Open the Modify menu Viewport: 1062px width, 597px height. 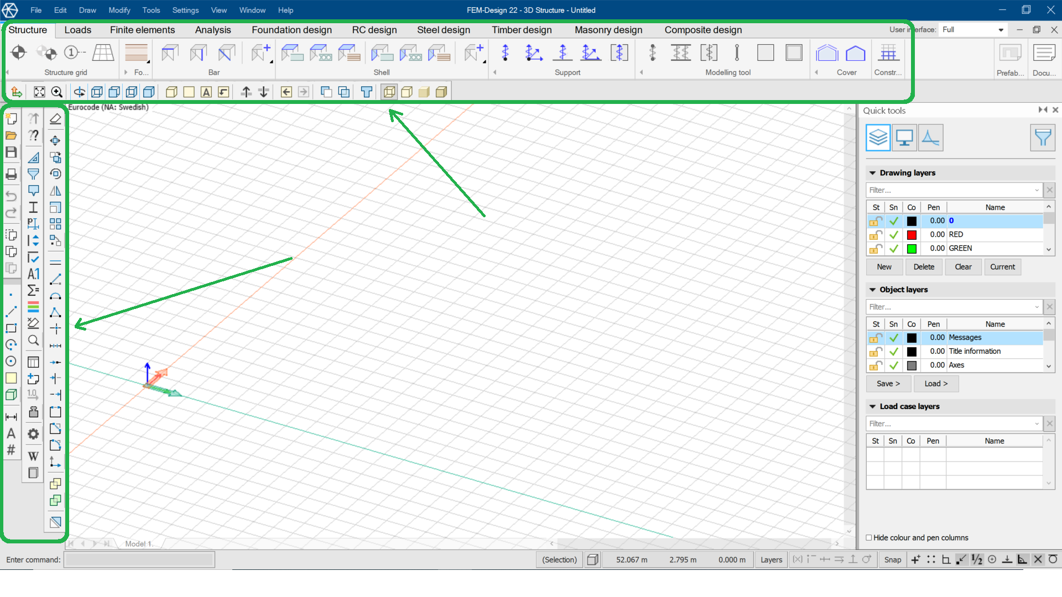(x=119, y=10)
